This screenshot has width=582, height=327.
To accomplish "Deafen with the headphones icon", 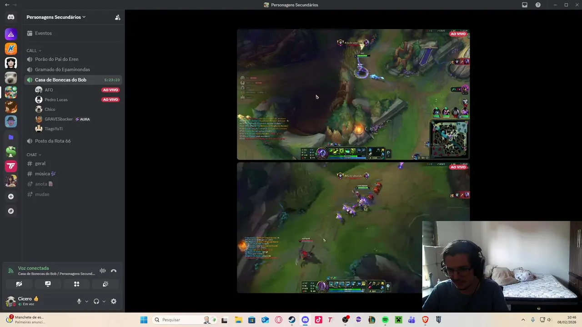I will point(96,301).
